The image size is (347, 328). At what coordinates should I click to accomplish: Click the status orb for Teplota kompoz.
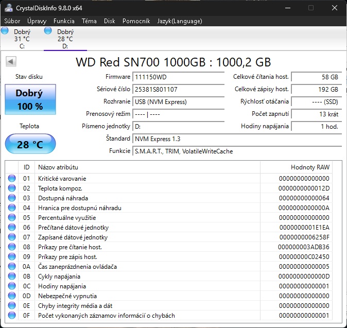(12, 188)
